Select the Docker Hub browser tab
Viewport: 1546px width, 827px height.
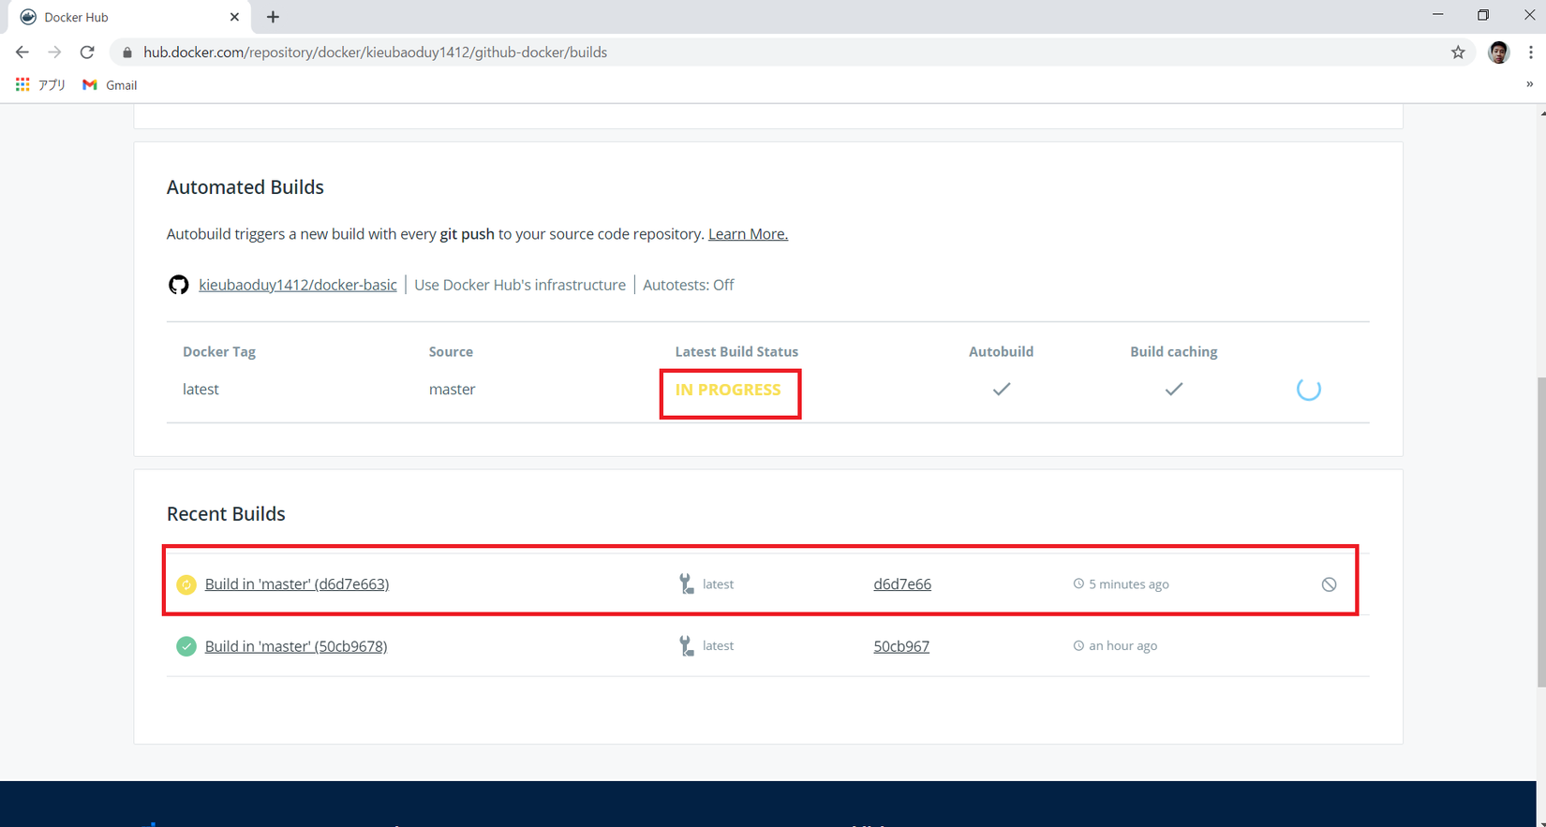(x=129, y=17)
